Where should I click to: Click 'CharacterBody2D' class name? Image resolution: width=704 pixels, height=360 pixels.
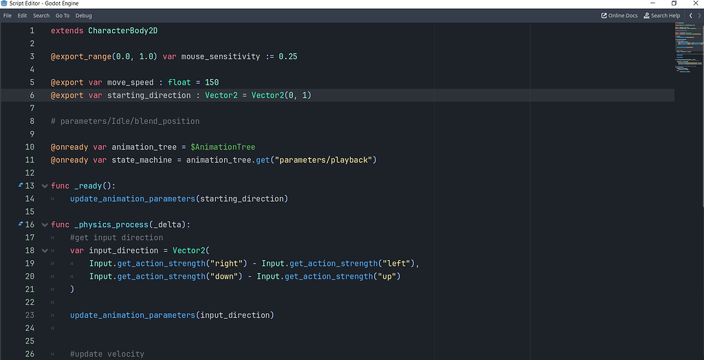[123, 30]
